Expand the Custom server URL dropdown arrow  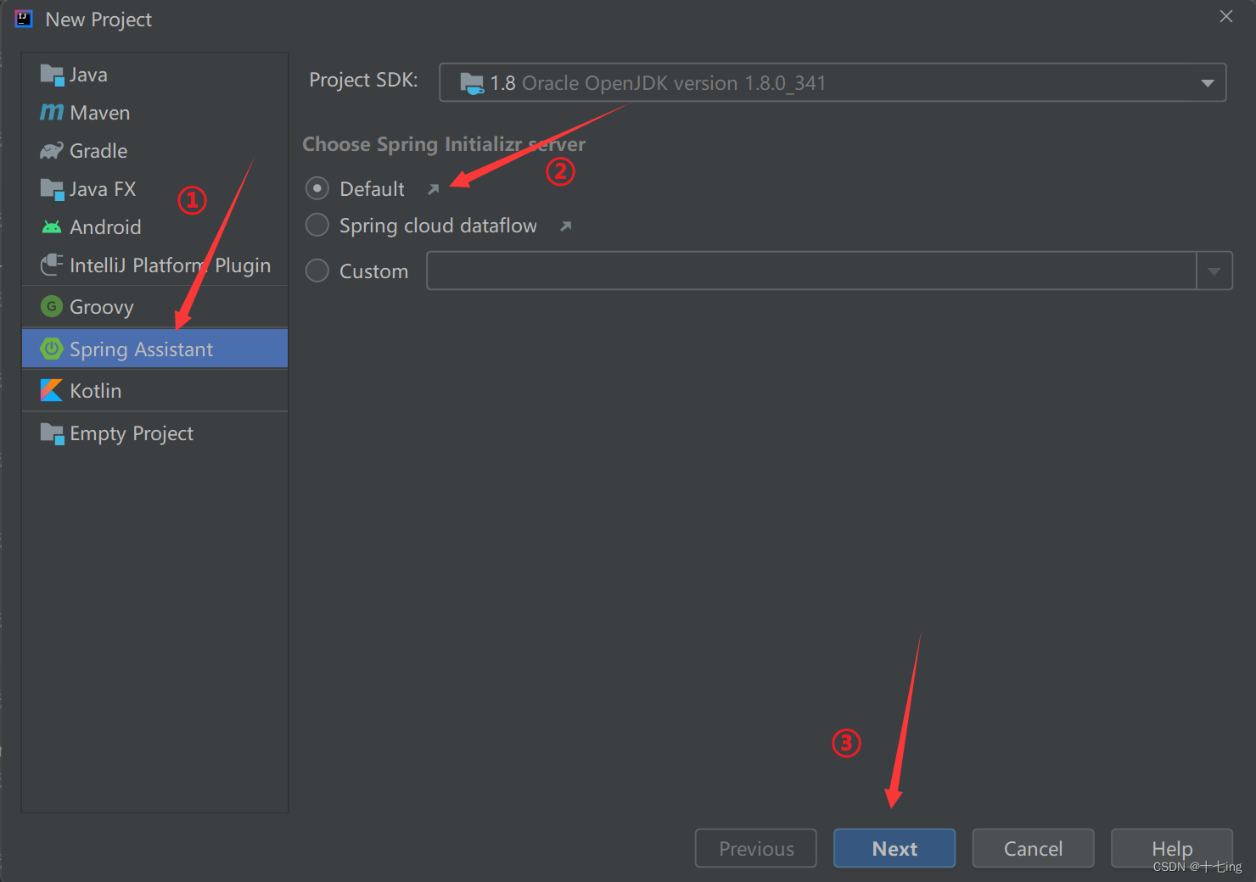pyautogui.click(x=1214, y=271)
